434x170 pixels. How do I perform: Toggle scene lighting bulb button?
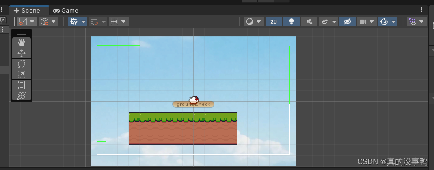coord(291,22)
